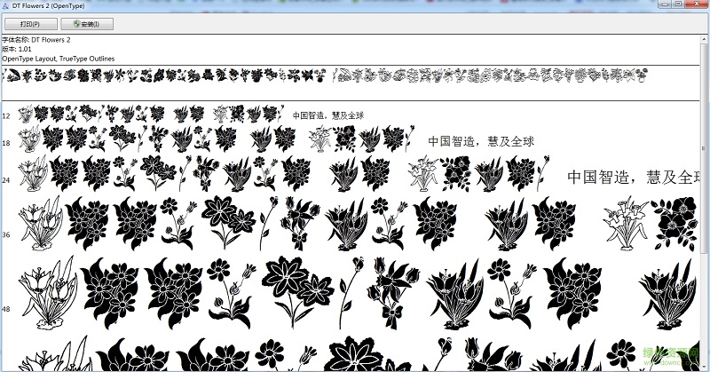Click the size label 18

6,143
